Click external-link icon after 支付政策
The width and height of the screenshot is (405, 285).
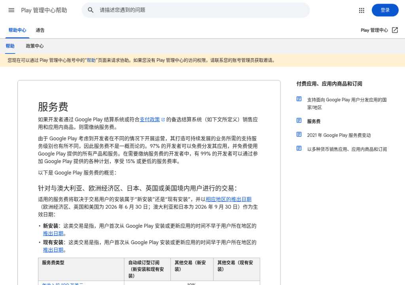[x=163, y=120]
